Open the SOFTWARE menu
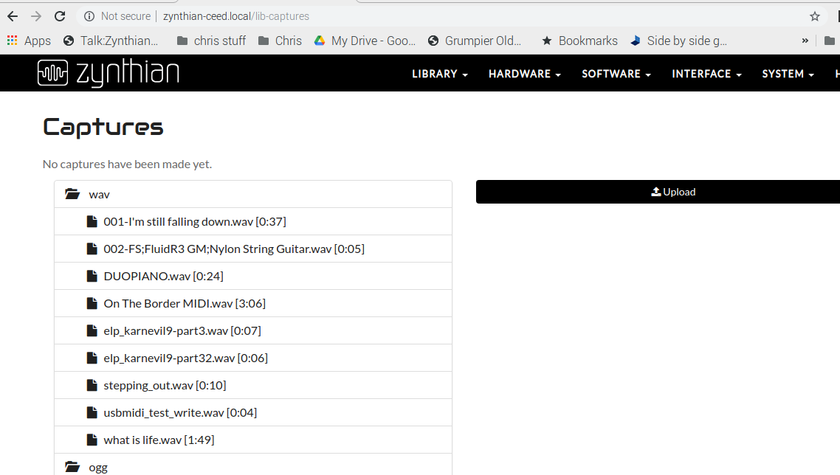The width and height of the screenshot is (840, 475). tap(616, 74)
